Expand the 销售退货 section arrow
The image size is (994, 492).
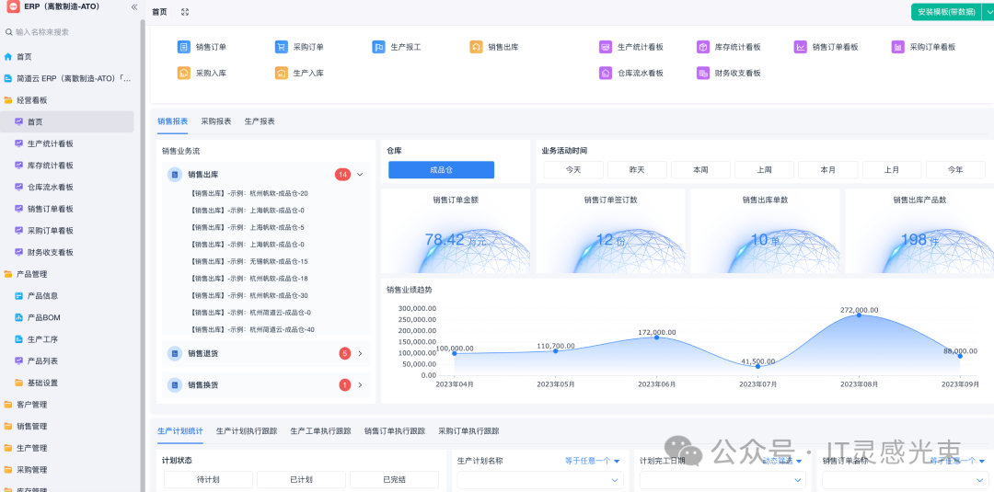point(360,353)
